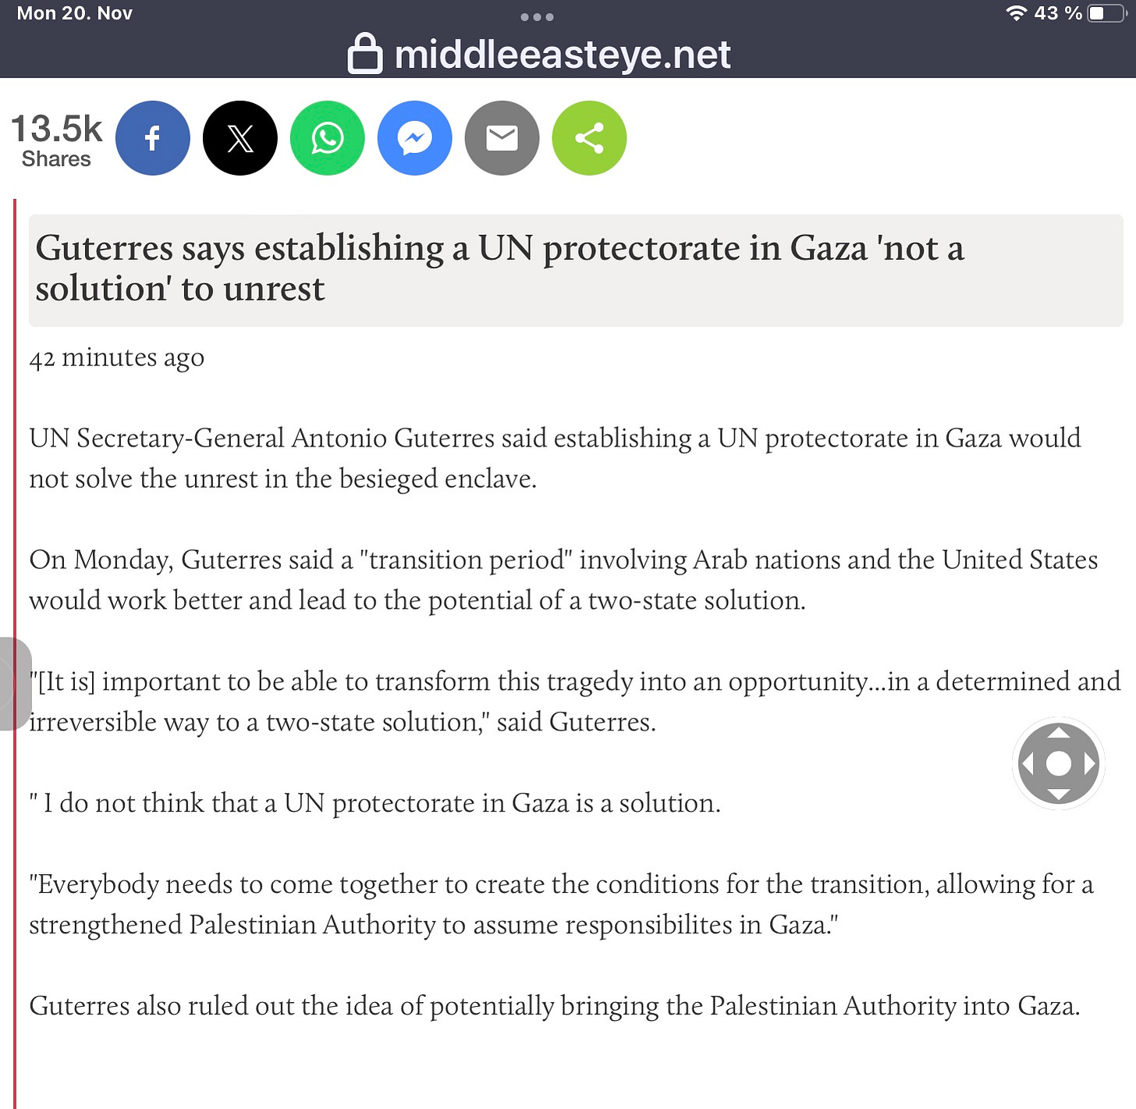Tap the down arrow on floating navigation pad
This screenshot has width=1136, height=1109.
pyautogui.click(x=1059, y=795)
